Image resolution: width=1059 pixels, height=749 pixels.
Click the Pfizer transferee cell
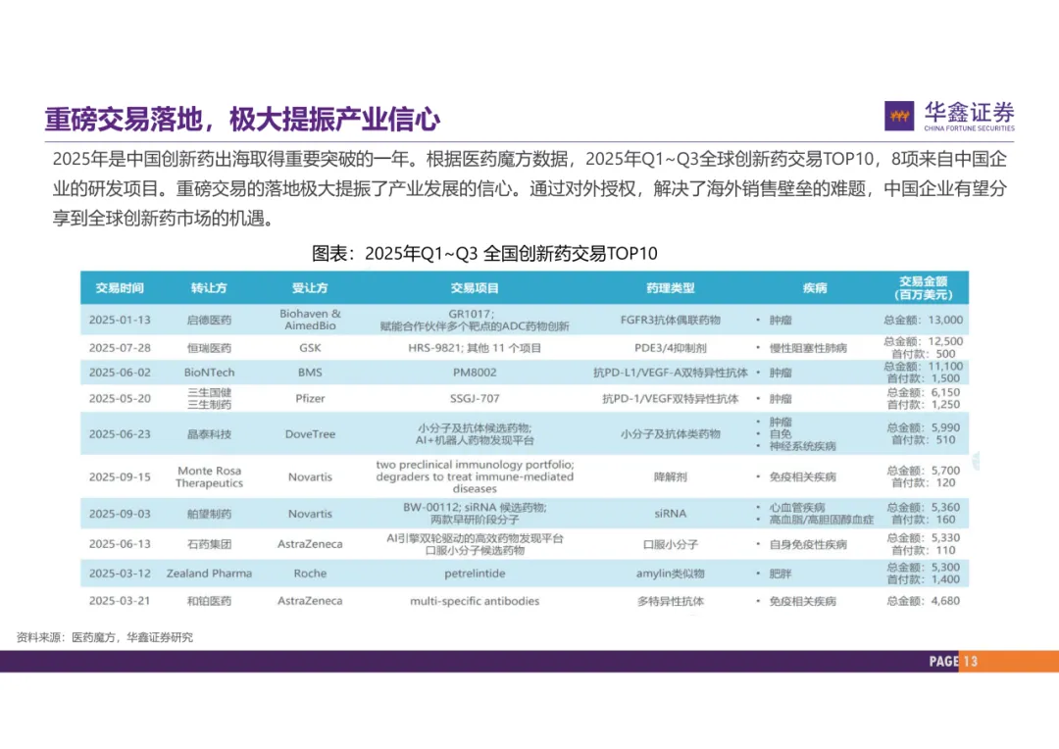[x=310, y=398]
